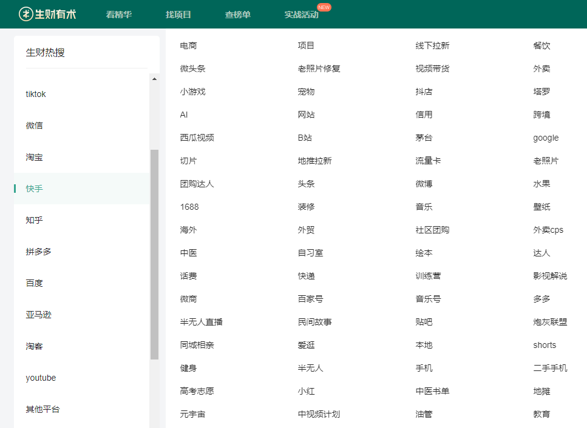This screenshot has height=428, width=587.
Task: Open the 电商 keyword link
Action: [188, 45]
